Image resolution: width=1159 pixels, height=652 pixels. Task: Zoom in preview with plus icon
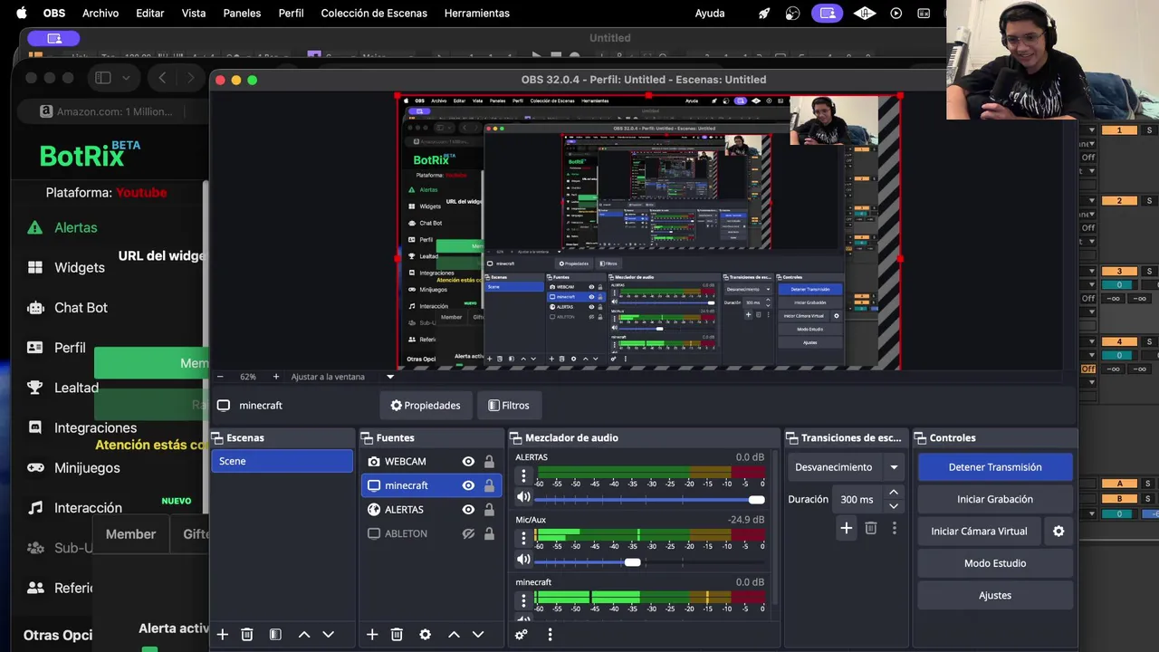click(276, 377)
